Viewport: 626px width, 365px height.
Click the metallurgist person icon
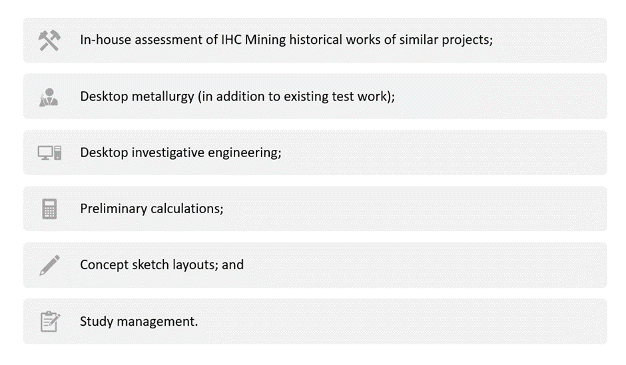(49, 97)
